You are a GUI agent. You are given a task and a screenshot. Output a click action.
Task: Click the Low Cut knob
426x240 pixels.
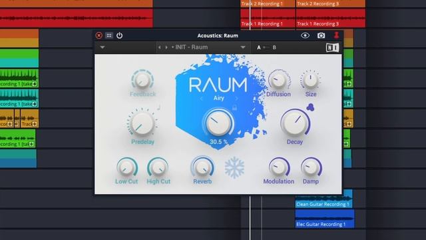126,167
